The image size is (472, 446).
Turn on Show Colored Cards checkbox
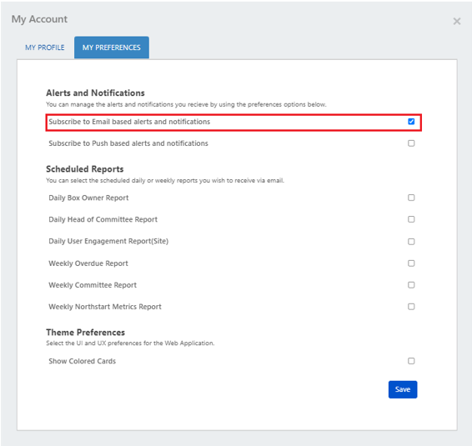pos(411,361)
